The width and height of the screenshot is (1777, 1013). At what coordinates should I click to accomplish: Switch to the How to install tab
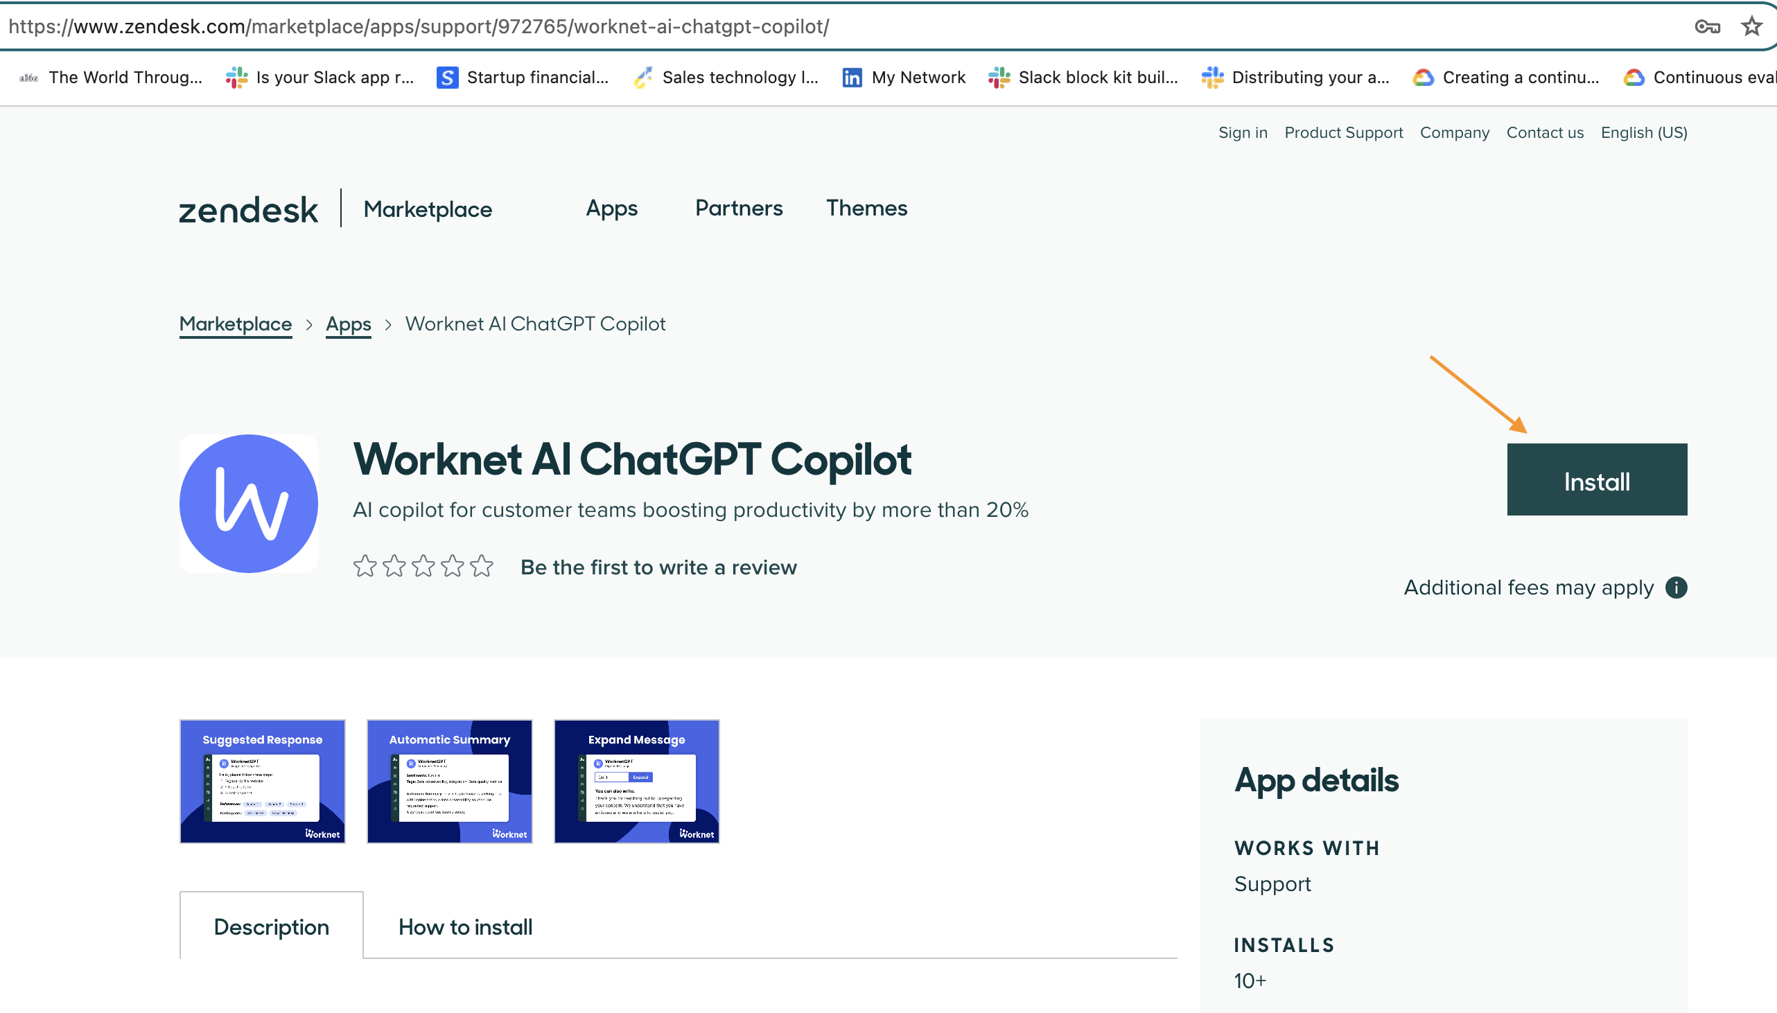click(466, 926)
